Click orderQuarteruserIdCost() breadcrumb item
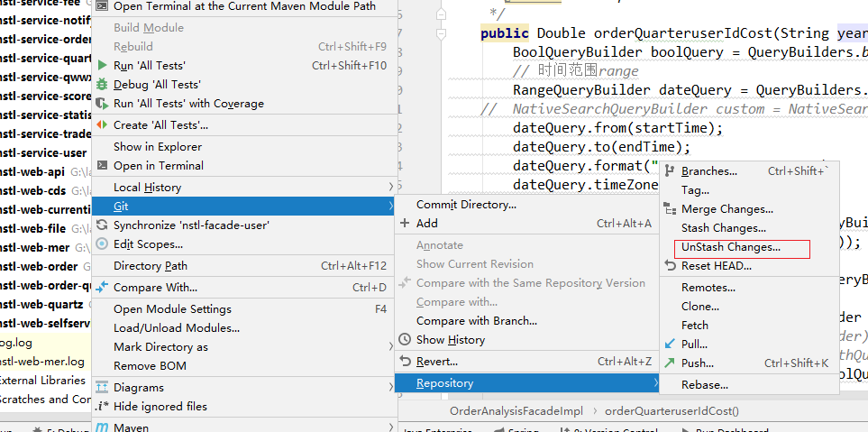 [672, 410]
